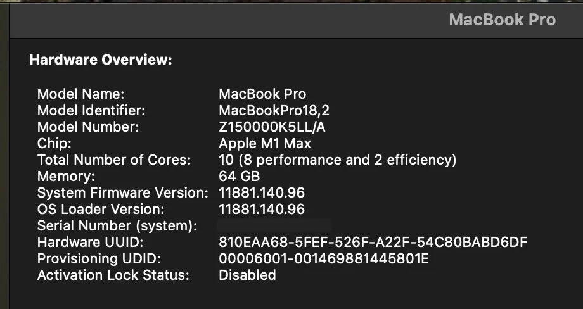Click the Model Identifier label
This screenshot has width=583, height=309.
91,110
